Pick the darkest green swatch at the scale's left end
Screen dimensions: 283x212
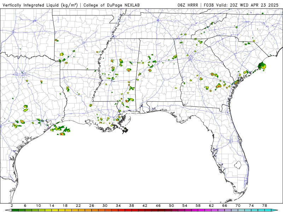[x=15, y=210]
